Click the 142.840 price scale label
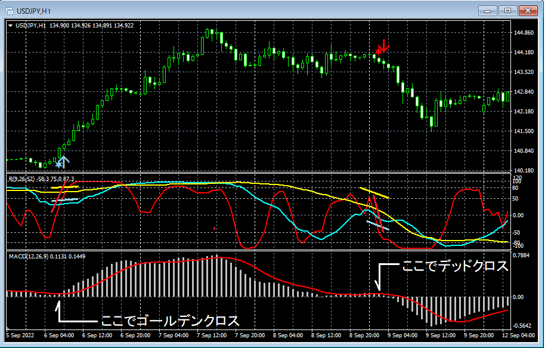 tap(524, 92)
